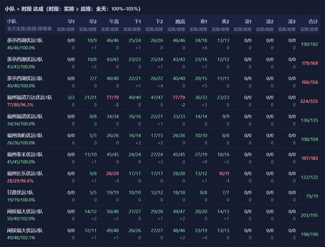The width and height of the screenshot is (325, 247).
Task: Select team name 甘蔗优远1队
Action: (20, 192)
